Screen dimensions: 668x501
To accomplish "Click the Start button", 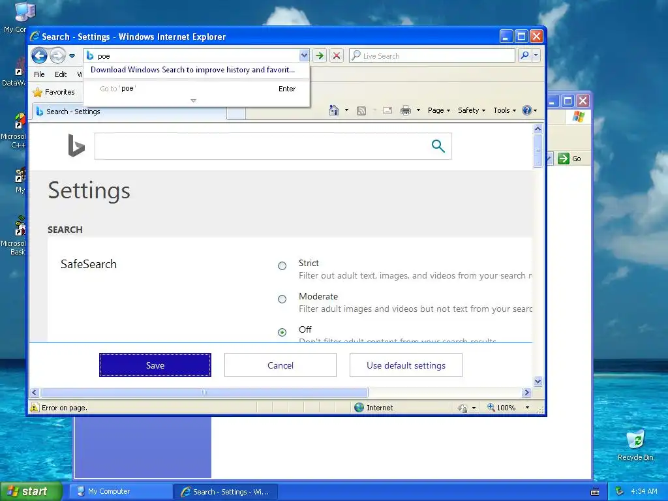I will pyautogui.click(x=31, y=491).
